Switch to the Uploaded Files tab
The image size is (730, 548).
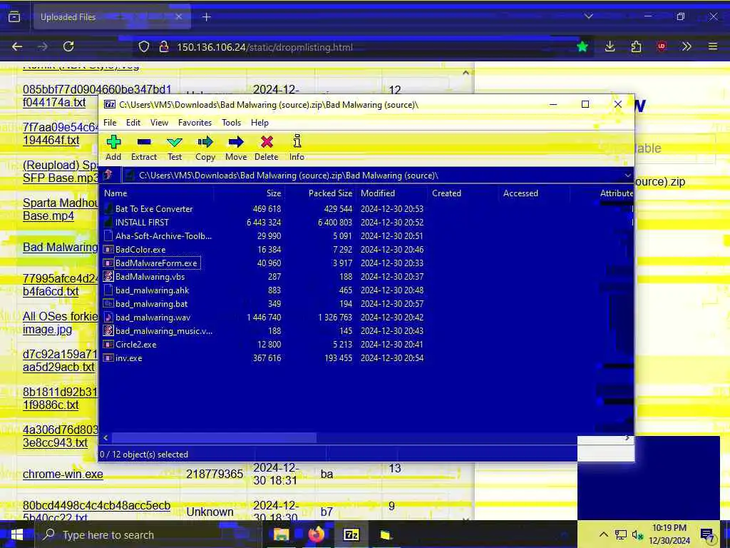(x=112, y=17)
